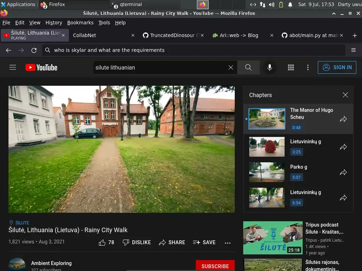This screenshot has width=362, height=271.
Task: Share the Parko g chapter
Action: 343,172
